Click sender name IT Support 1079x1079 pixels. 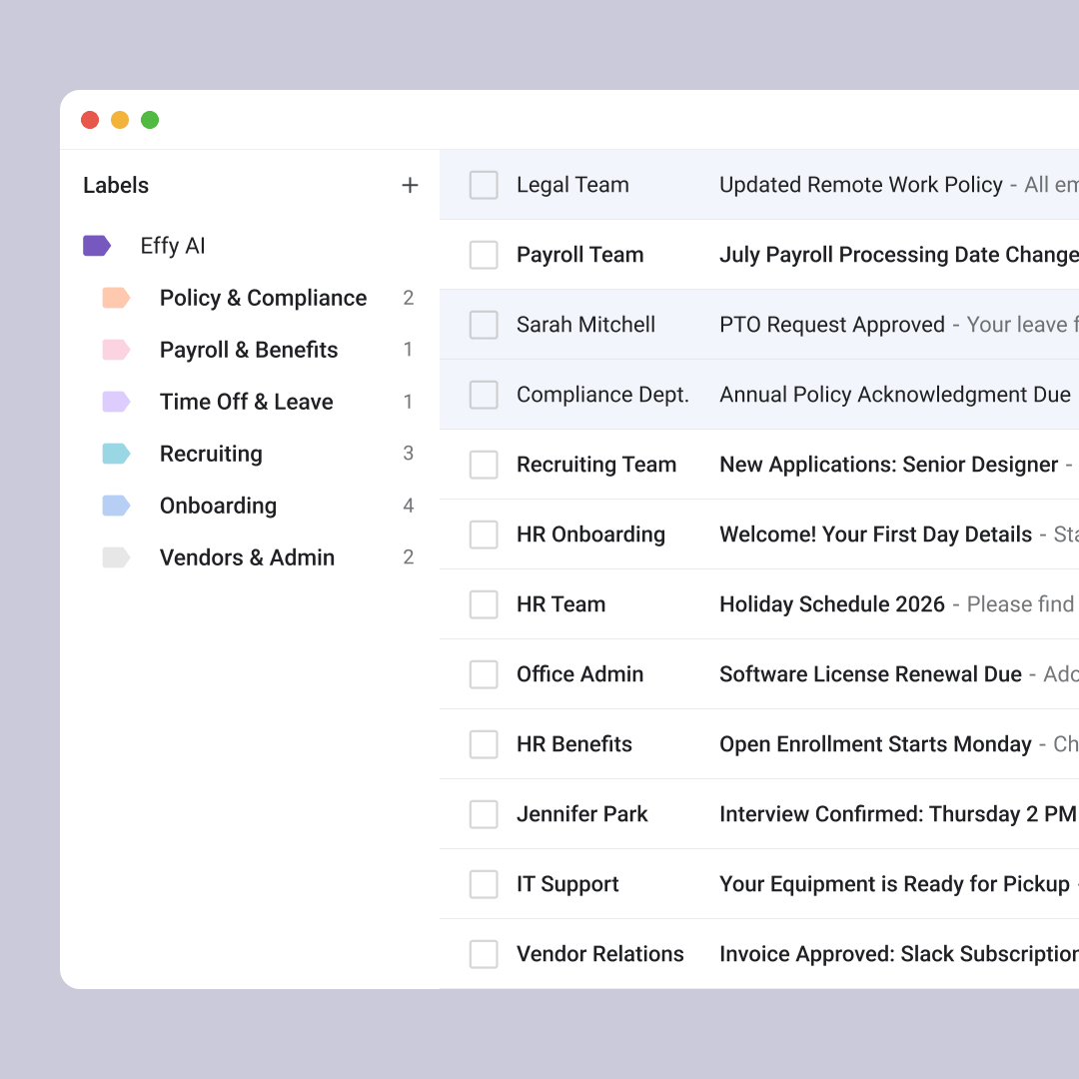point(567,884)
